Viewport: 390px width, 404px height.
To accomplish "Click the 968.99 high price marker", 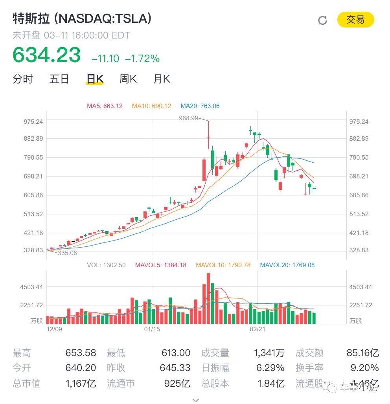I will point(188,118).
